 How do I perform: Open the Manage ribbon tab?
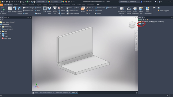tap(52, 5)
